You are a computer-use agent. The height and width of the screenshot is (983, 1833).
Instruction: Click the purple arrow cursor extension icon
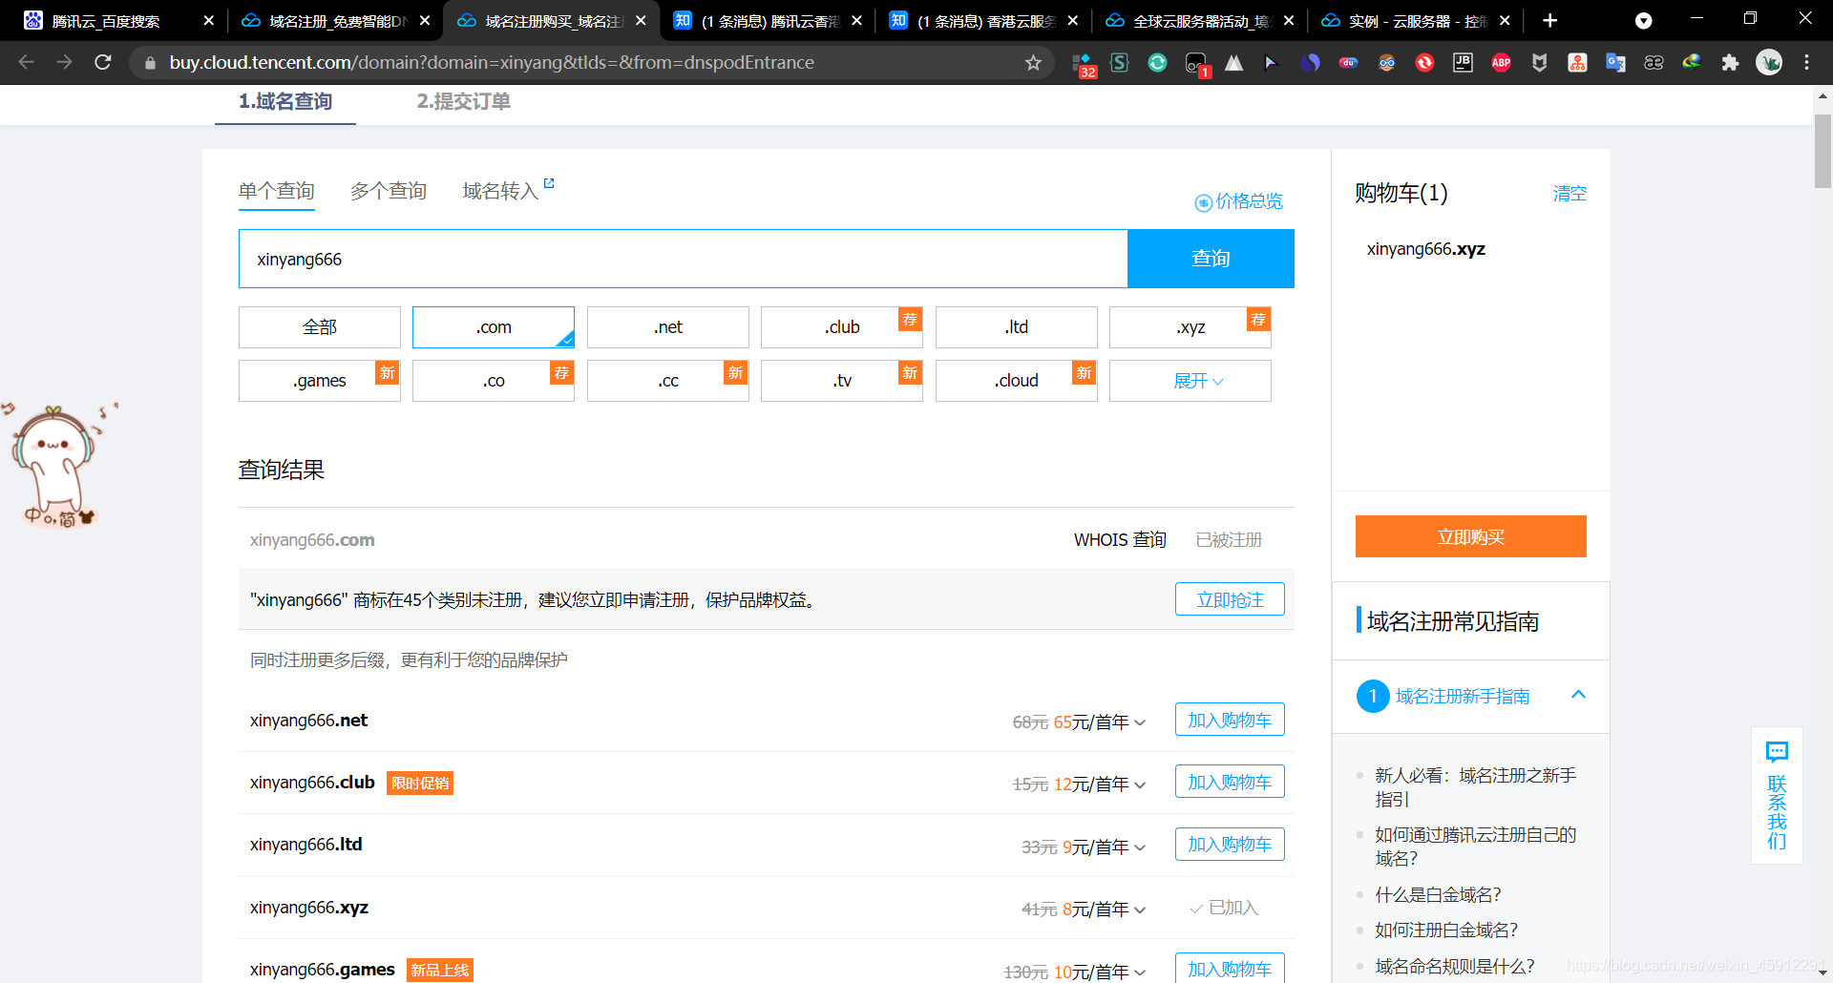point(1271,62)
